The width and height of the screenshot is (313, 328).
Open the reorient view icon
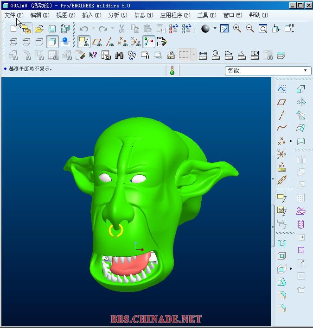click(x=276, y=28)
